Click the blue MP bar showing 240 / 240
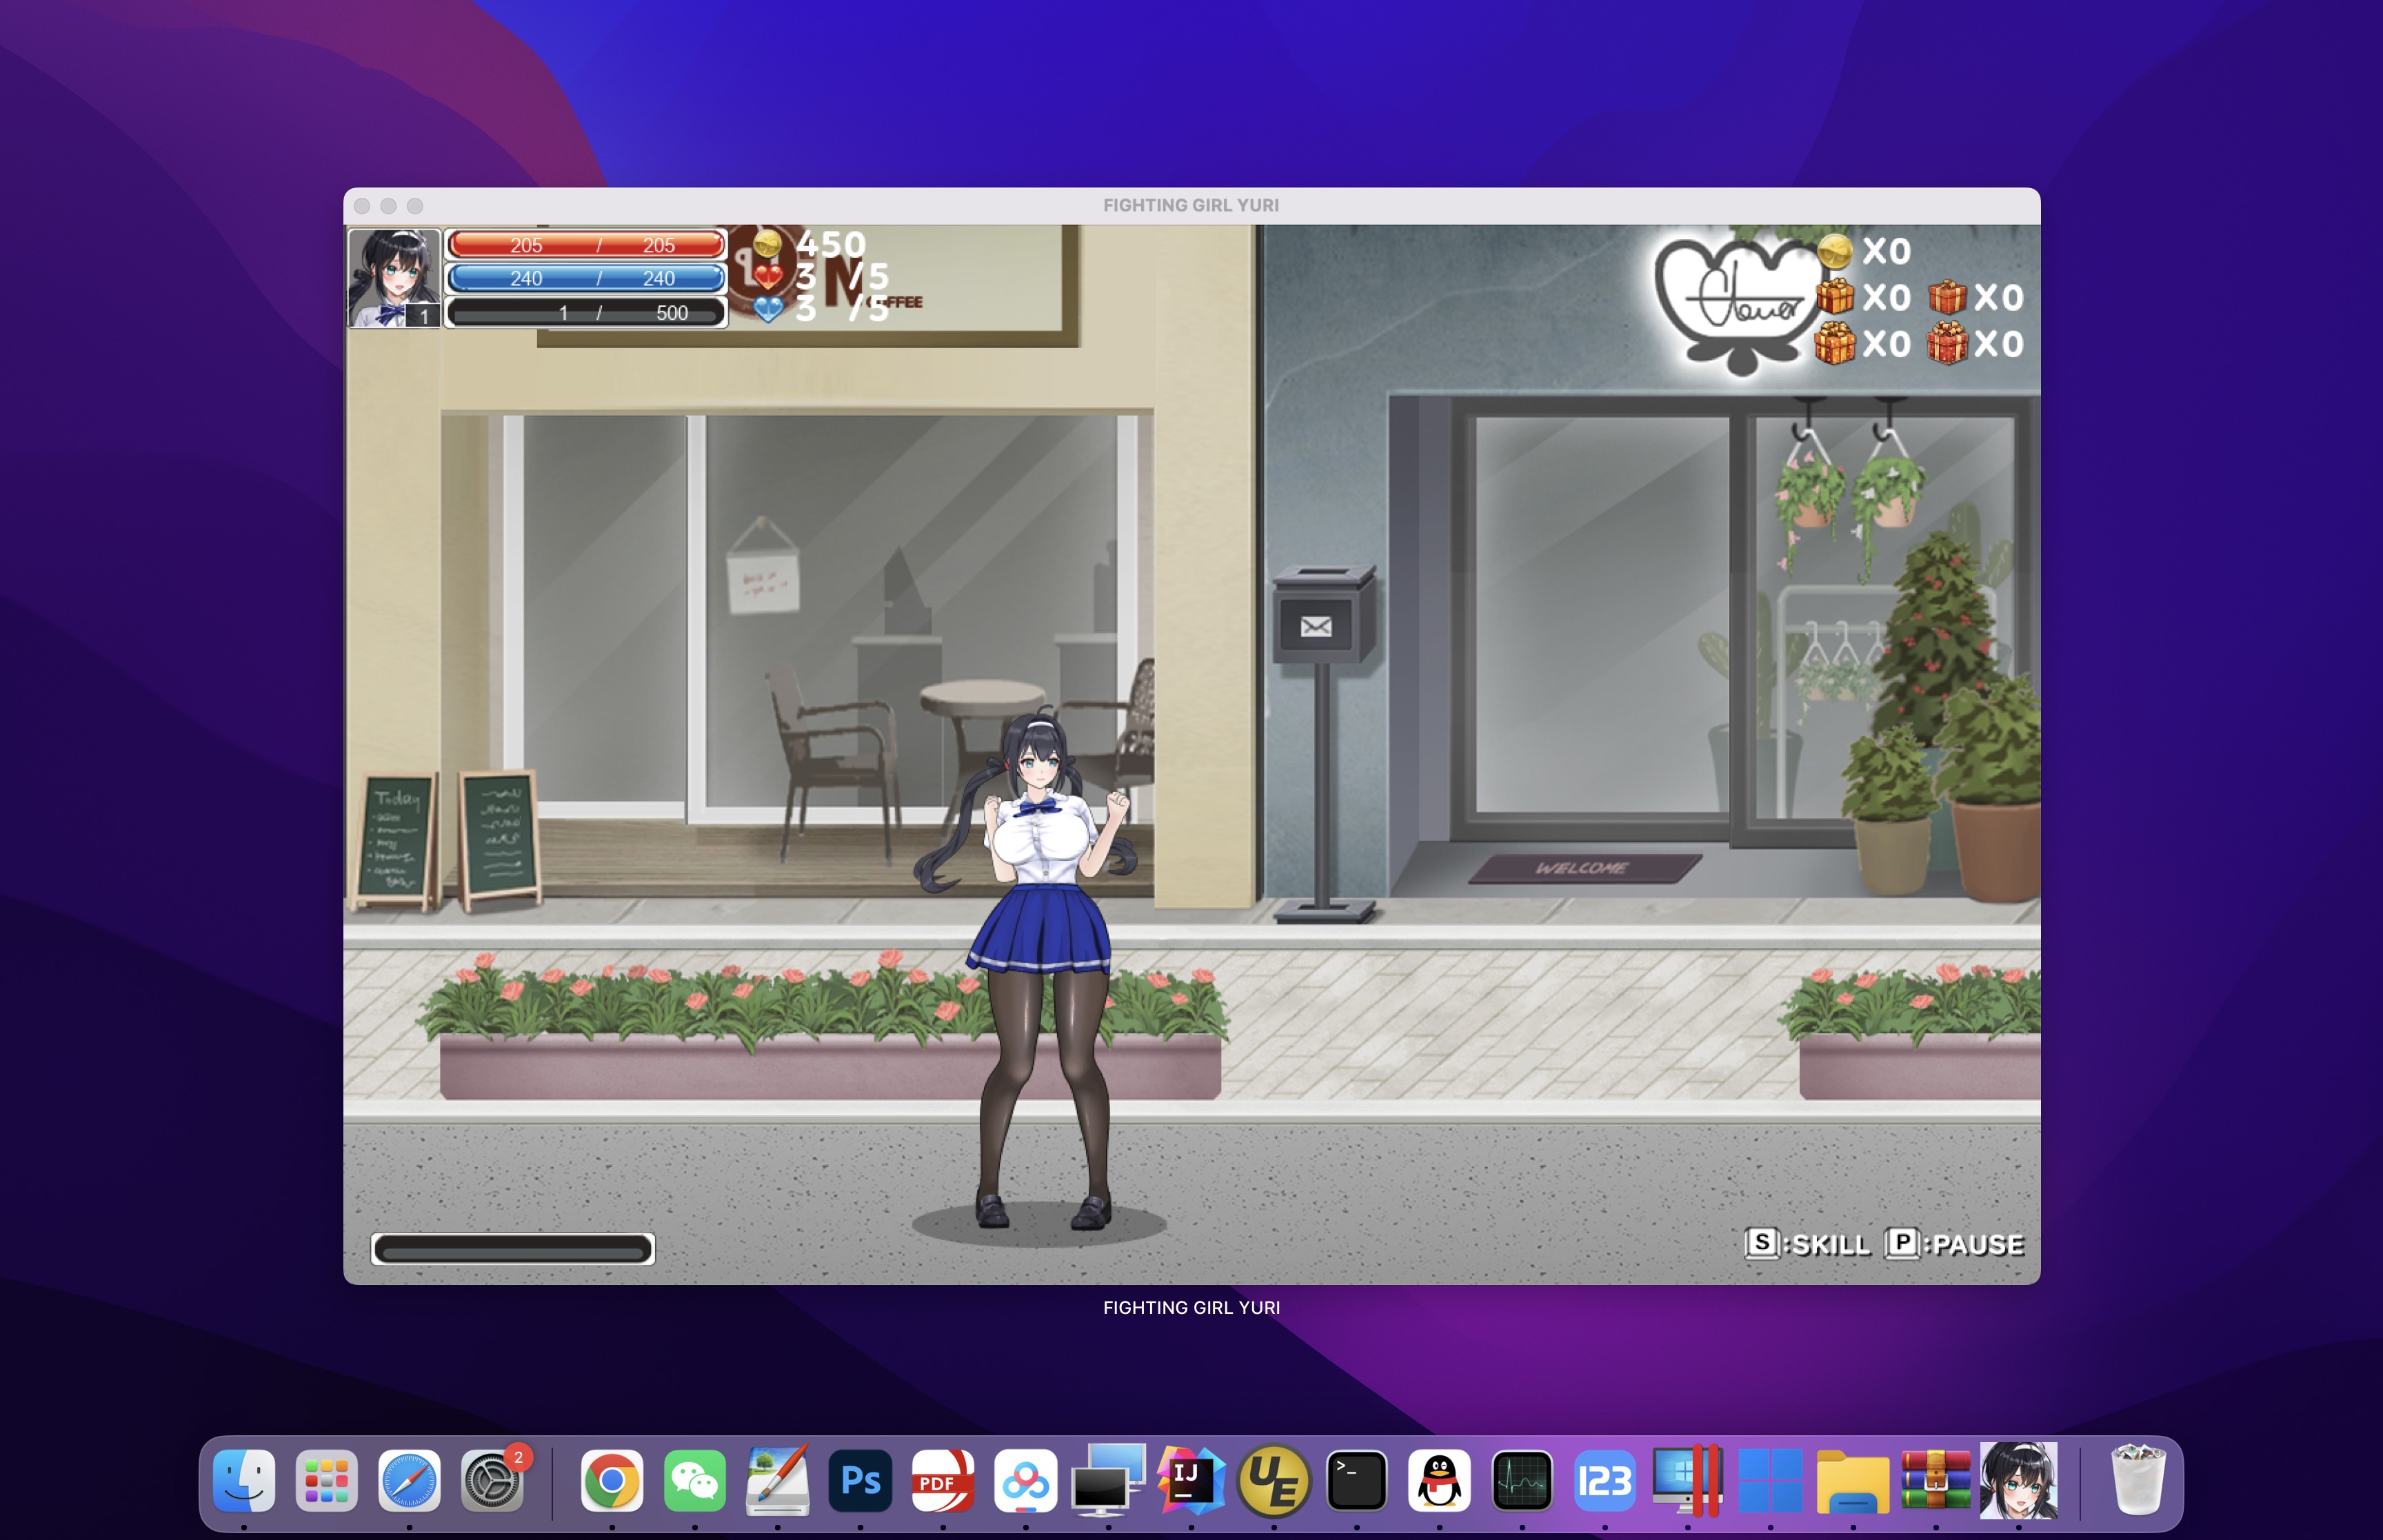The width and height of the screenshot is (2383, 1540). [x=586, y=278]
